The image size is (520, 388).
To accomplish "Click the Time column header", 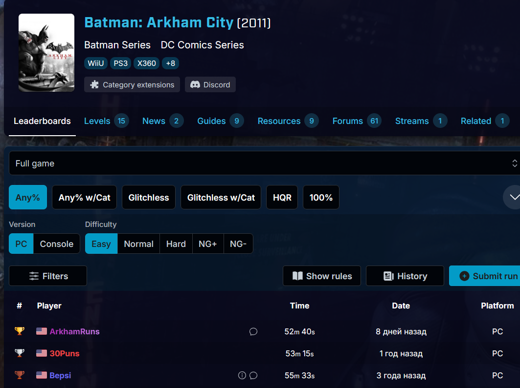I will pyautogui.click(x=299, y=306).
